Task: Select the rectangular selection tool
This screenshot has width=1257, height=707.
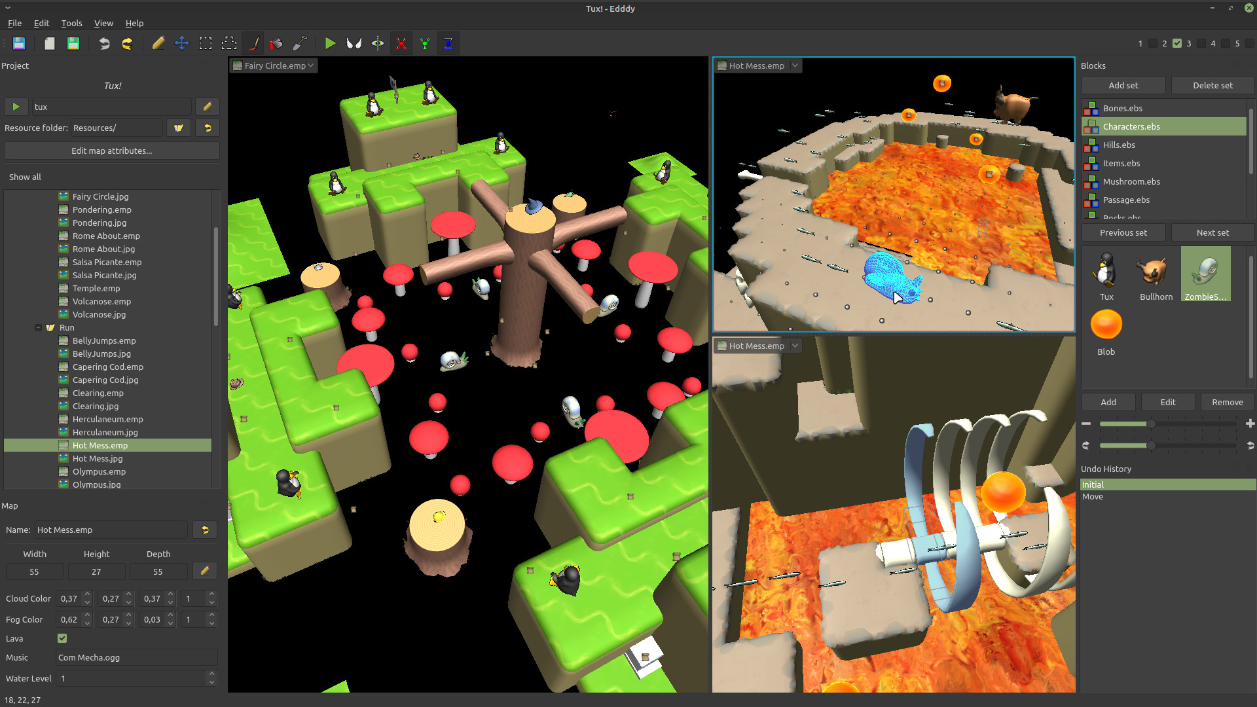Action: click(206, 44)
